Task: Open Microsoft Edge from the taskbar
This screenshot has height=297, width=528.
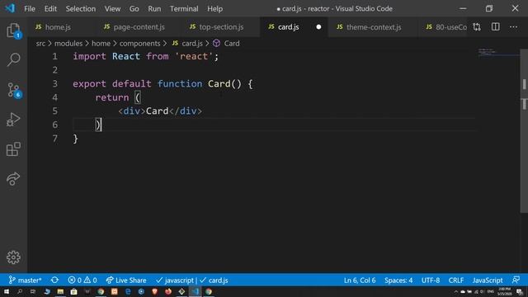Action: click(x=128, y=291)
